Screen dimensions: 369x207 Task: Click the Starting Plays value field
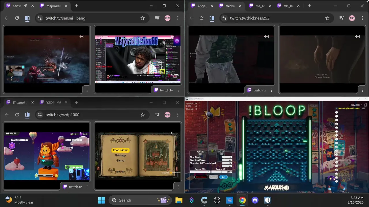click(x=227, y=160)
